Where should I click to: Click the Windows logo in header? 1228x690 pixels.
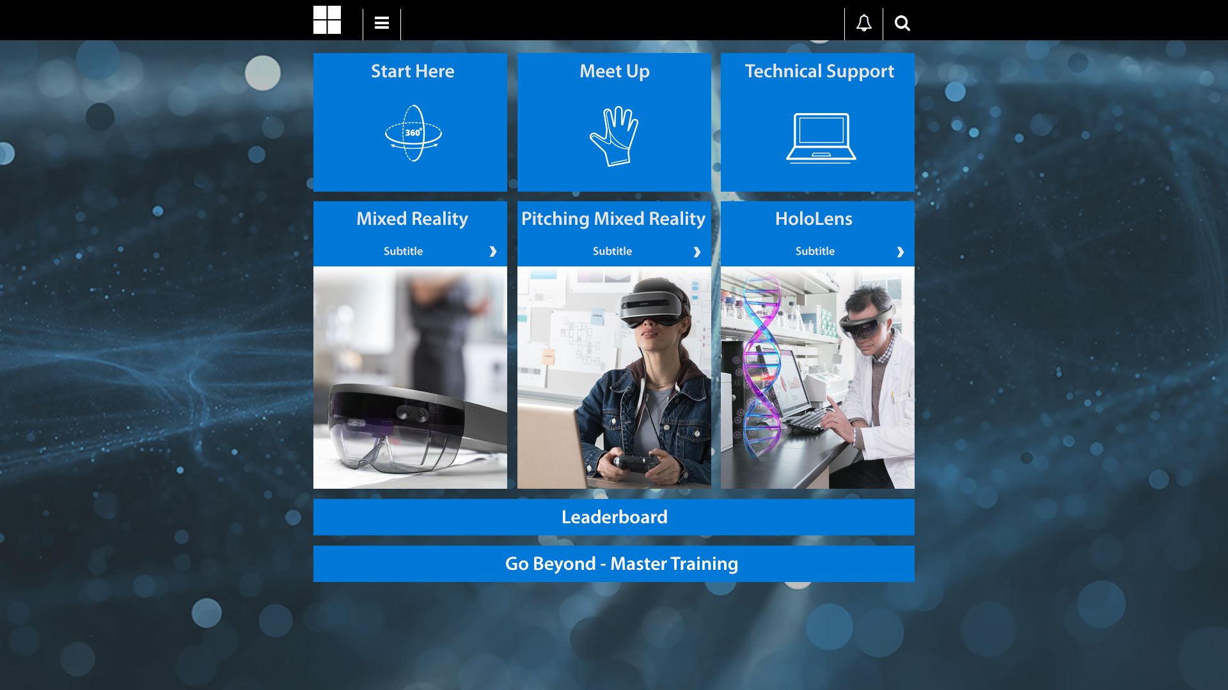point(327,20)
